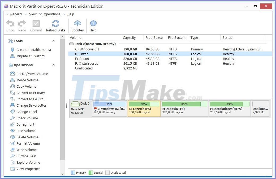
Task: Open the View menu
Action: (33, 14)
